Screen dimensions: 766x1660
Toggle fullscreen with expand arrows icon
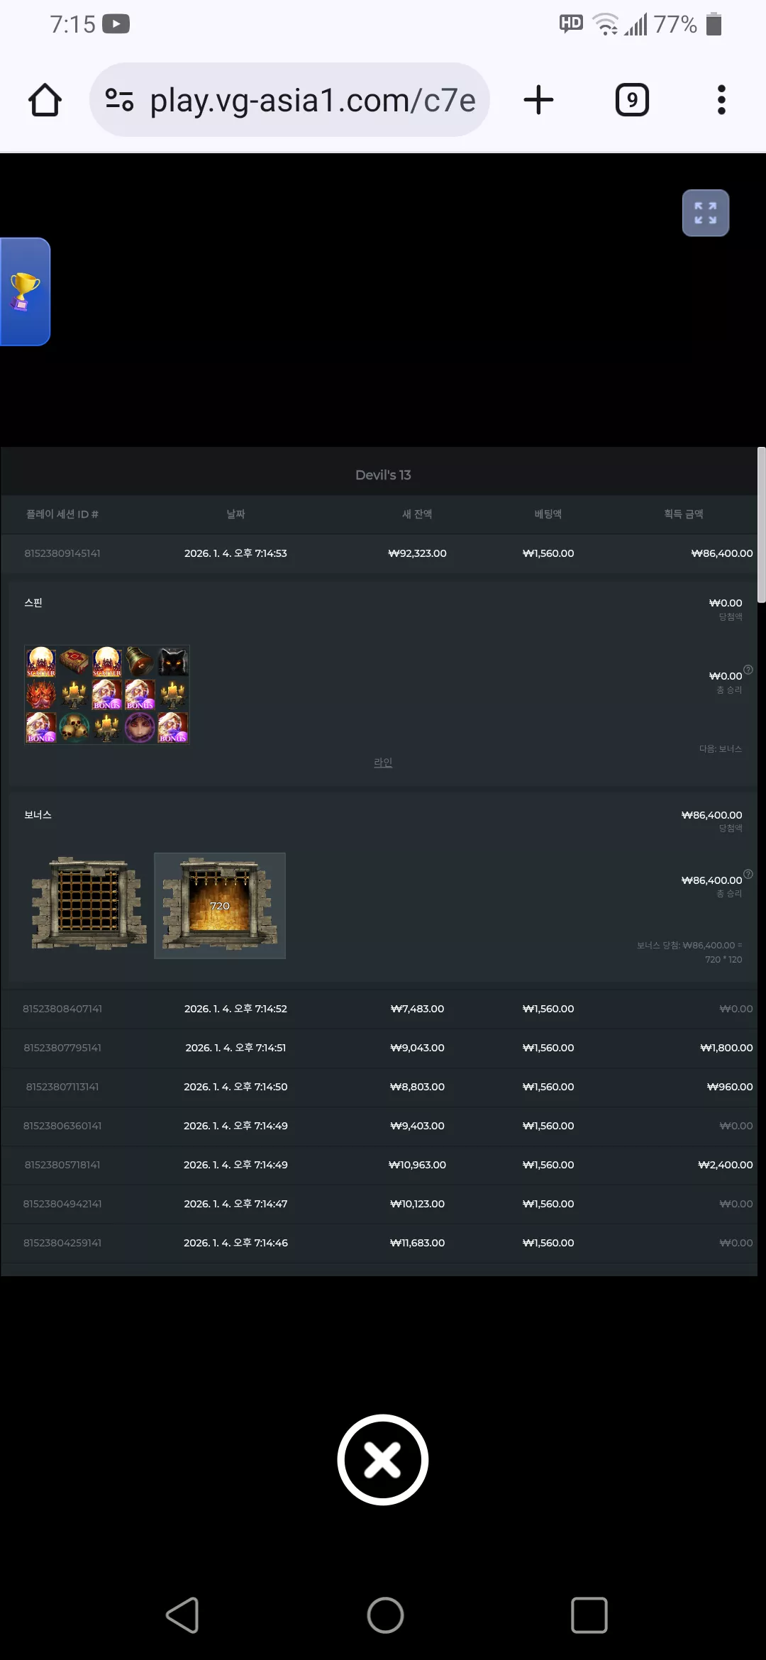706,213
